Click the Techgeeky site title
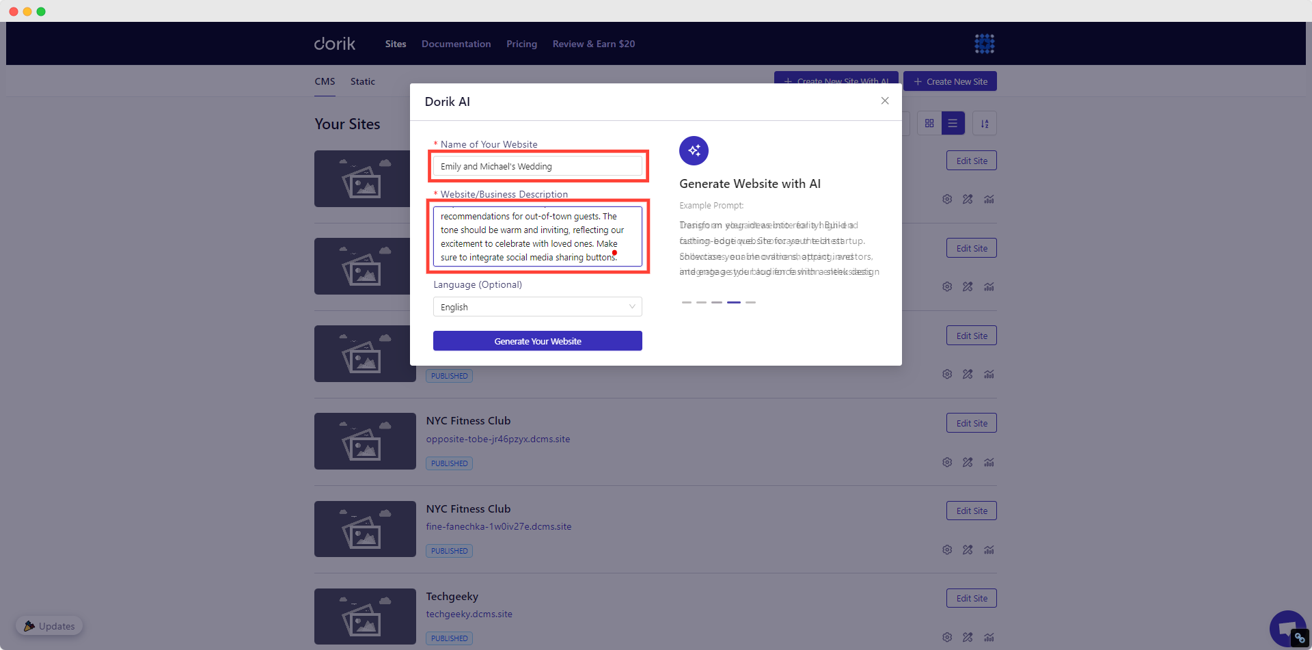 (452, 596)
